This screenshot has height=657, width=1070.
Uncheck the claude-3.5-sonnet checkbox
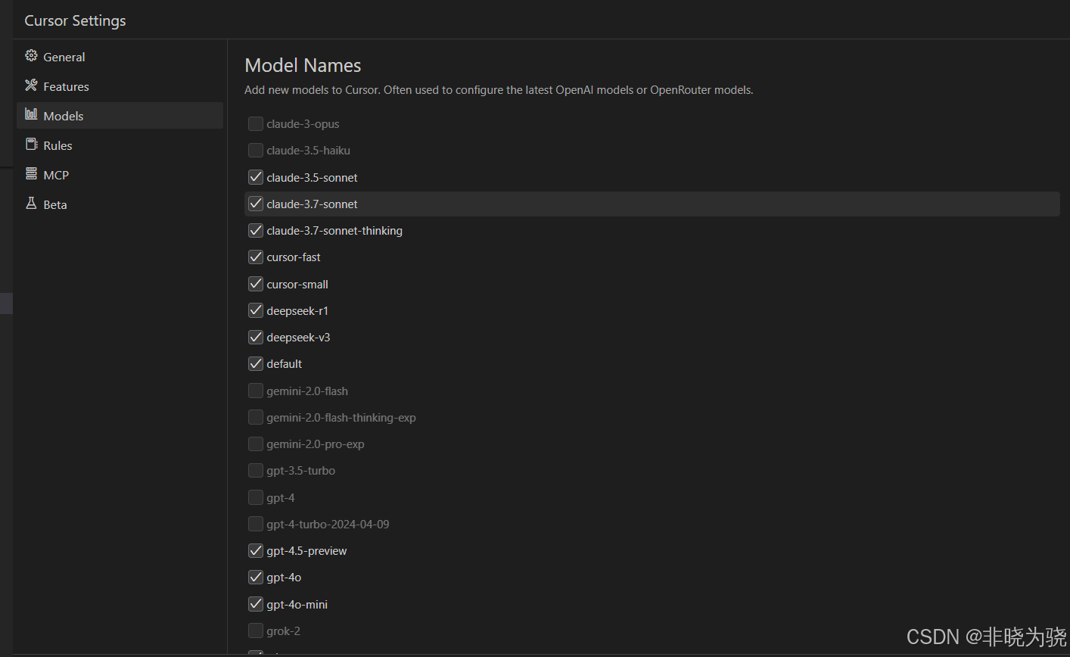coord(256,177)
